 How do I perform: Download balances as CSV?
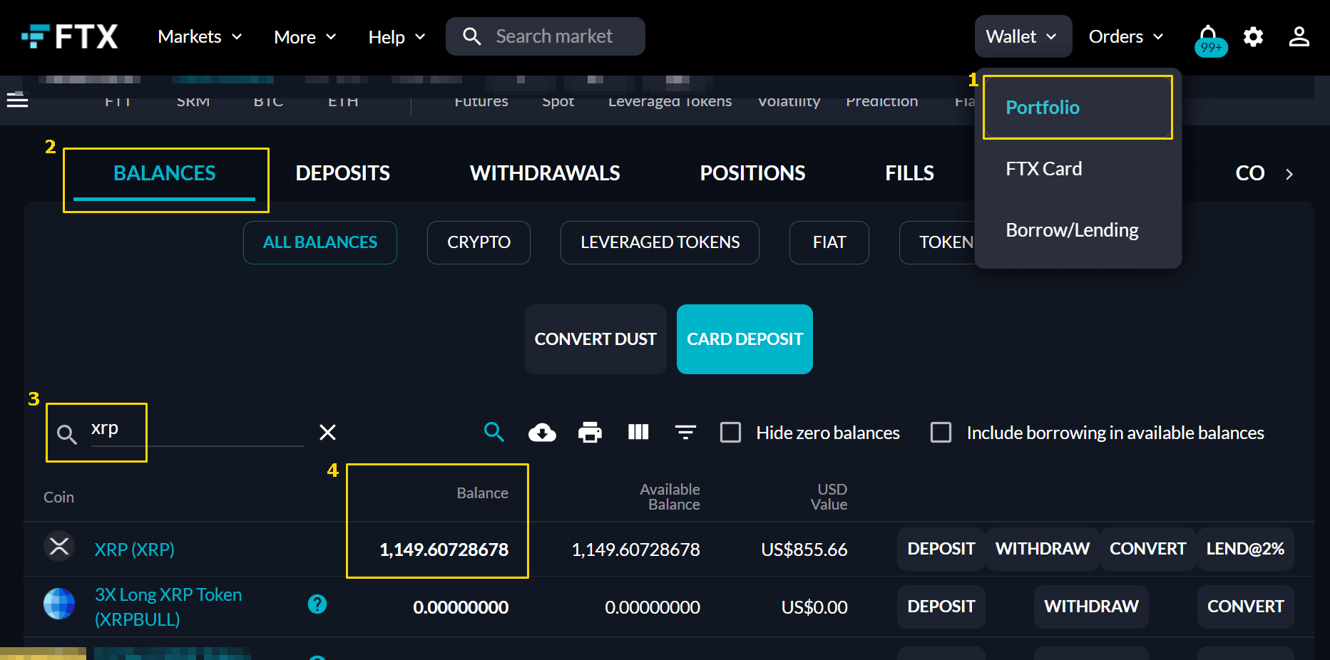pos(542,432)
